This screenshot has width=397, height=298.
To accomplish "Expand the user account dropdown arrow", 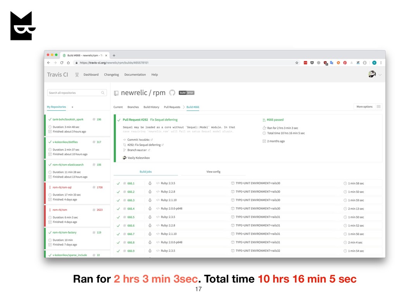I will click(x=380, y=75).
